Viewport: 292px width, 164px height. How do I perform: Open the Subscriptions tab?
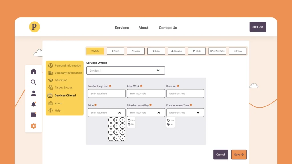point(177,51)
